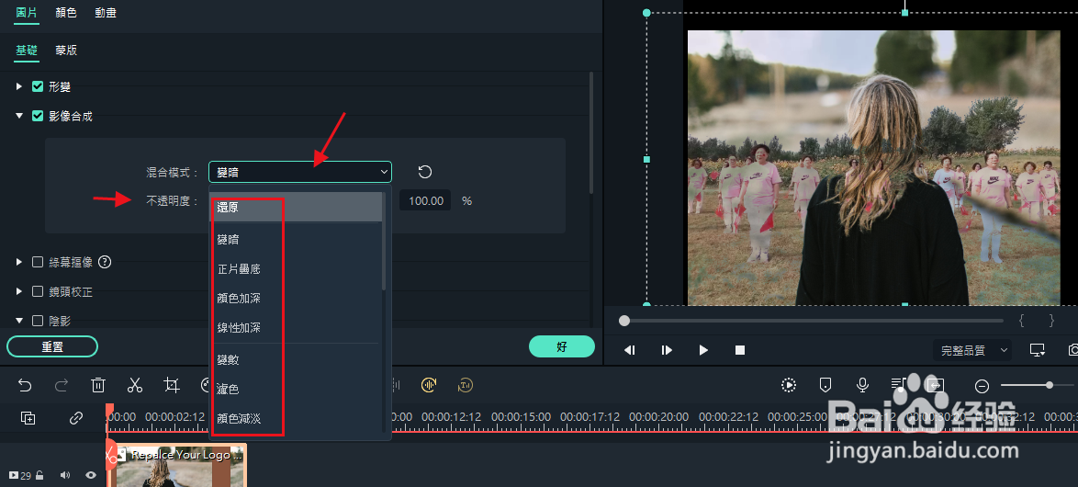Reset blend mode with circular arrow
The image size is (1078, 487).
point(425,171)
